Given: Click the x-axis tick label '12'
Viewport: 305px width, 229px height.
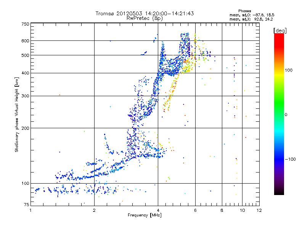Looking at the screenshot, I should click(259, 210).
